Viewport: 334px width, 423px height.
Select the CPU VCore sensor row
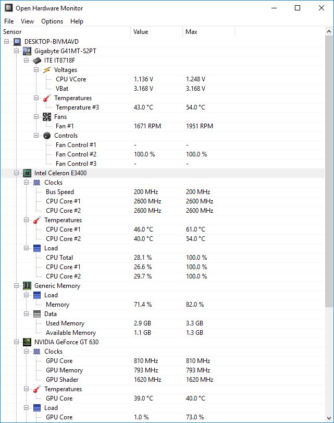[163, 79]
